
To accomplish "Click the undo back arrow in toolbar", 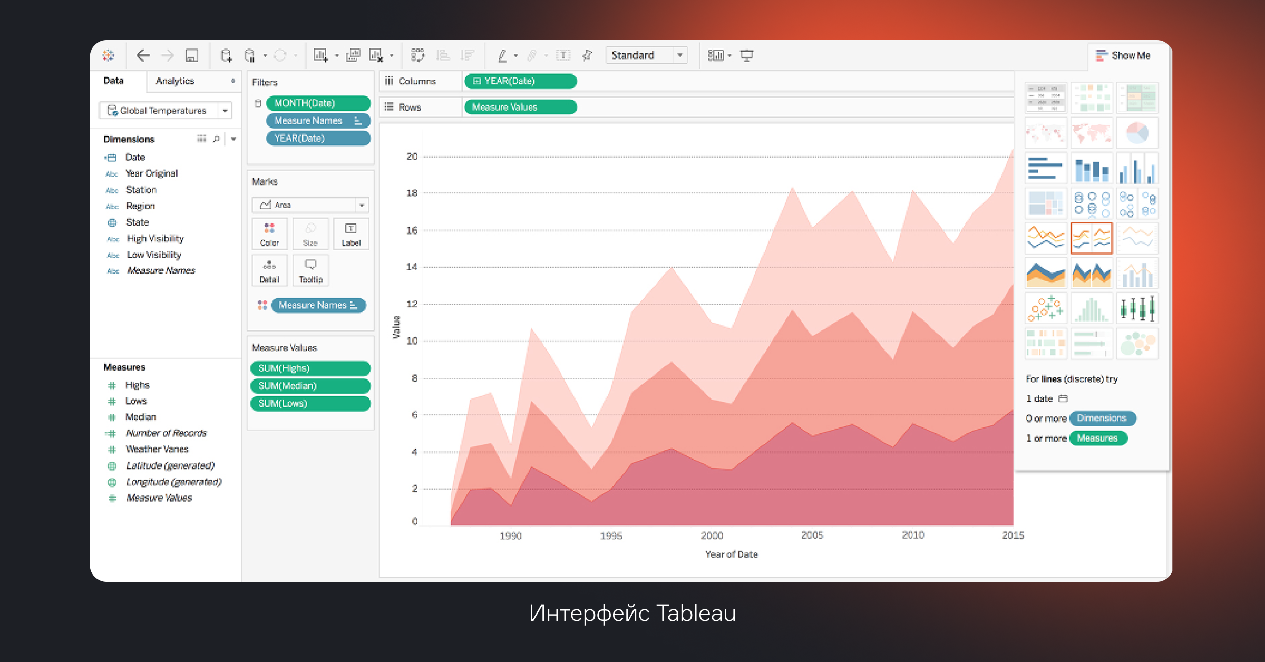I will pos(143,55).
